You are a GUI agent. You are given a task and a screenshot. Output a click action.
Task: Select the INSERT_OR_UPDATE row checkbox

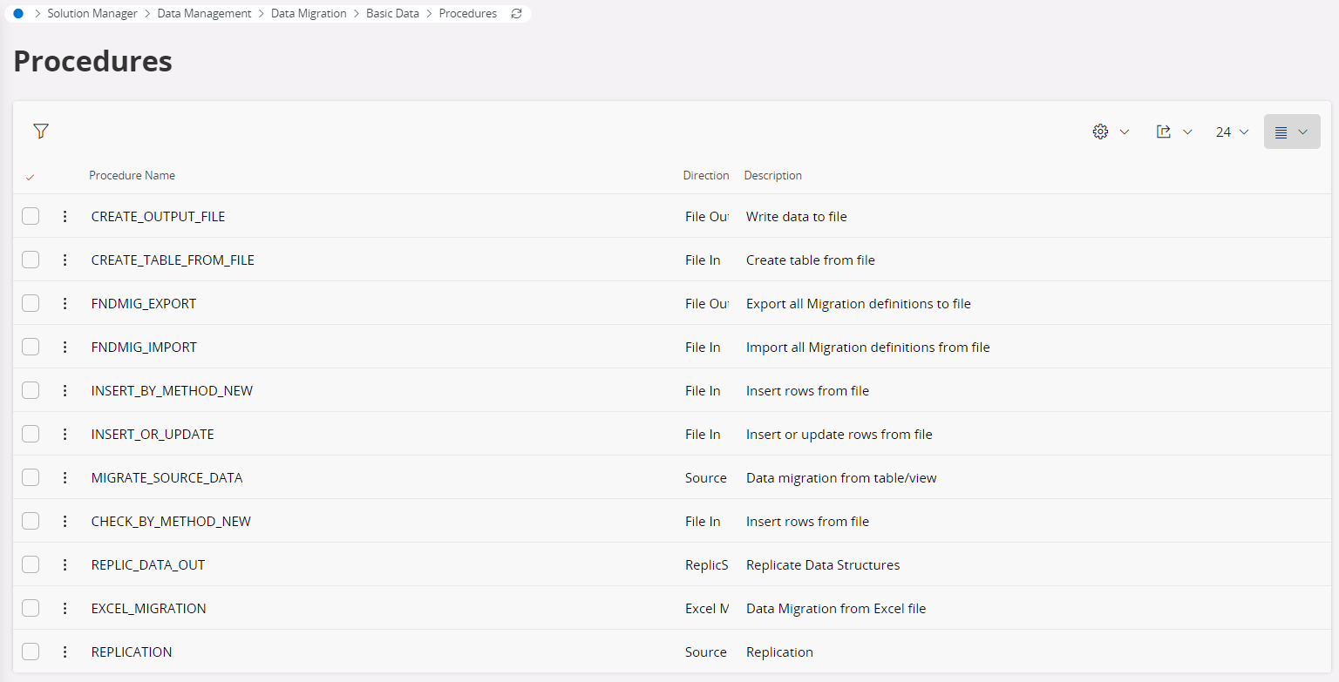click(x=31, y=434)
